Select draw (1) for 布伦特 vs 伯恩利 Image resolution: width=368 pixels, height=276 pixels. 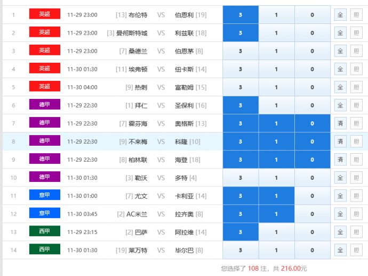276,15
